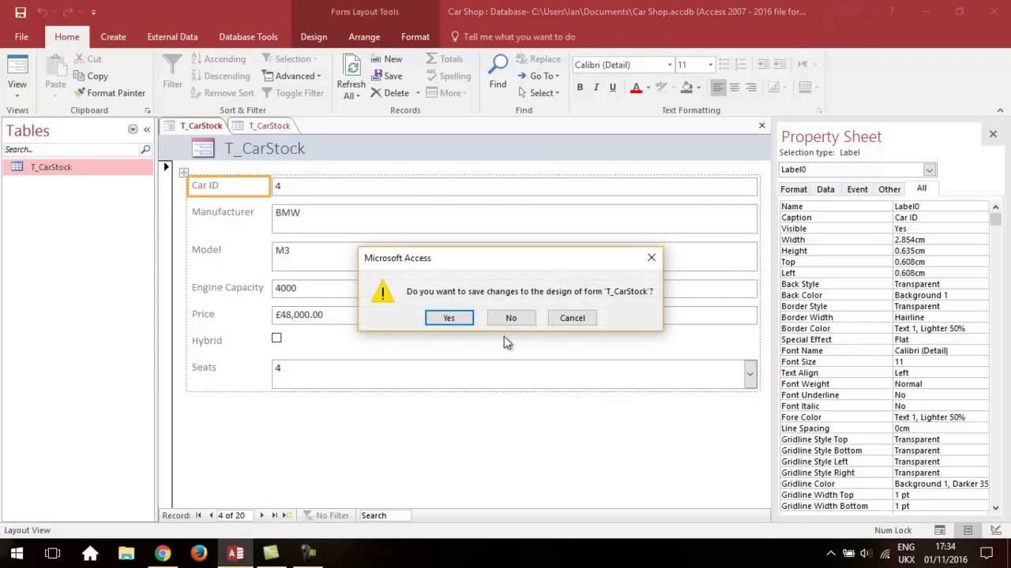The height and width of the screenshot is (568, 1011).
Task: Click the Save icon in the quick access toolbar
Action: [21, 12]
